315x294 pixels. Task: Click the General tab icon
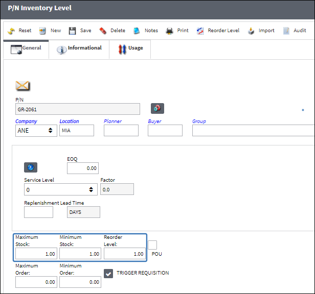coord(16,50)
